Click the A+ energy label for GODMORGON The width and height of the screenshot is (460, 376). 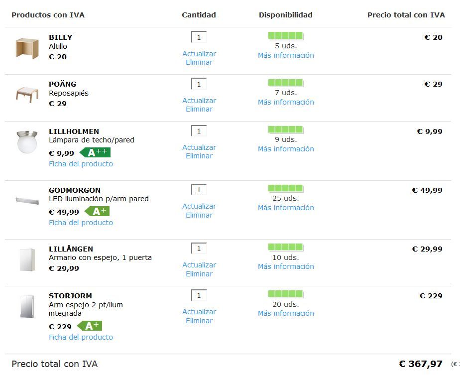coord(97,211)
